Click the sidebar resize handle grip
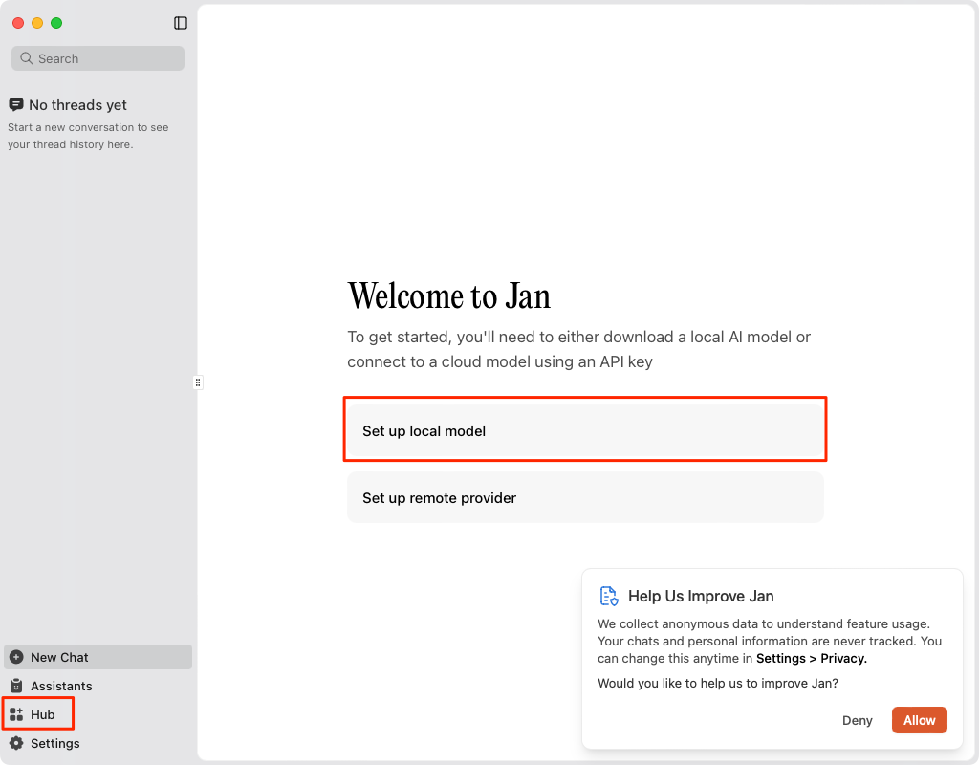Screen dimensions: 979x765 198,382
